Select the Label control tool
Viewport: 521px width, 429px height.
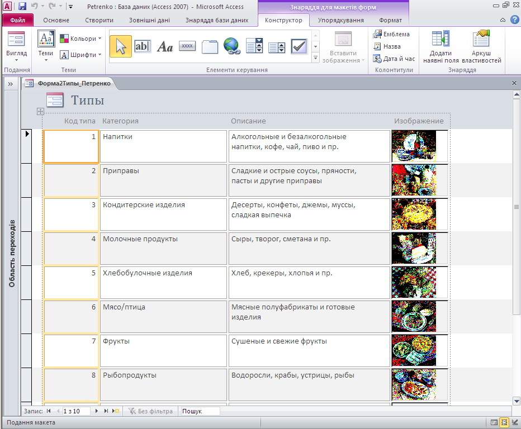click(x=165, y=46)
